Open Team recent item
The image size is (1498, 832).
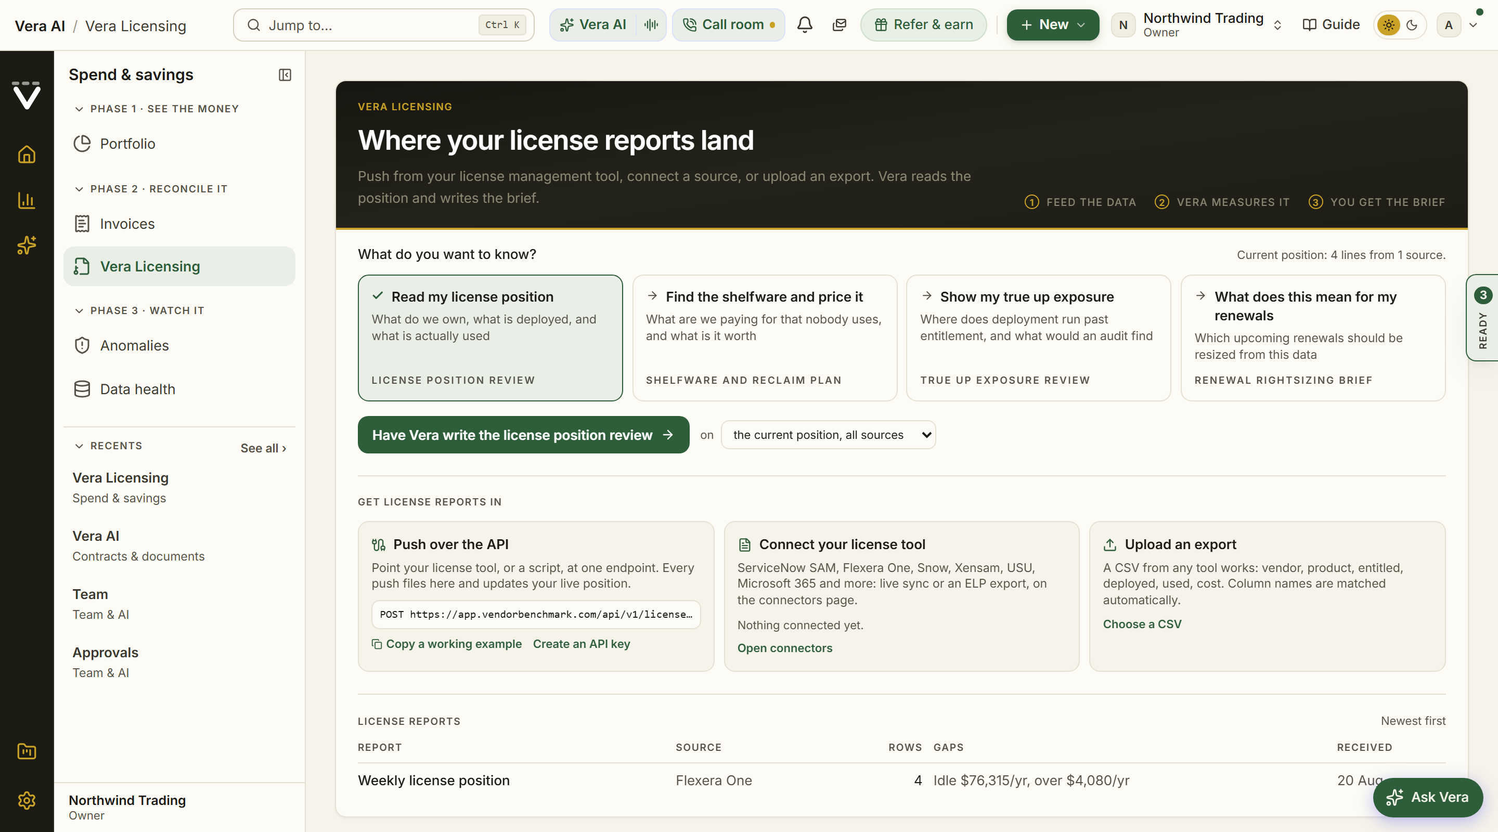(179, 604)
